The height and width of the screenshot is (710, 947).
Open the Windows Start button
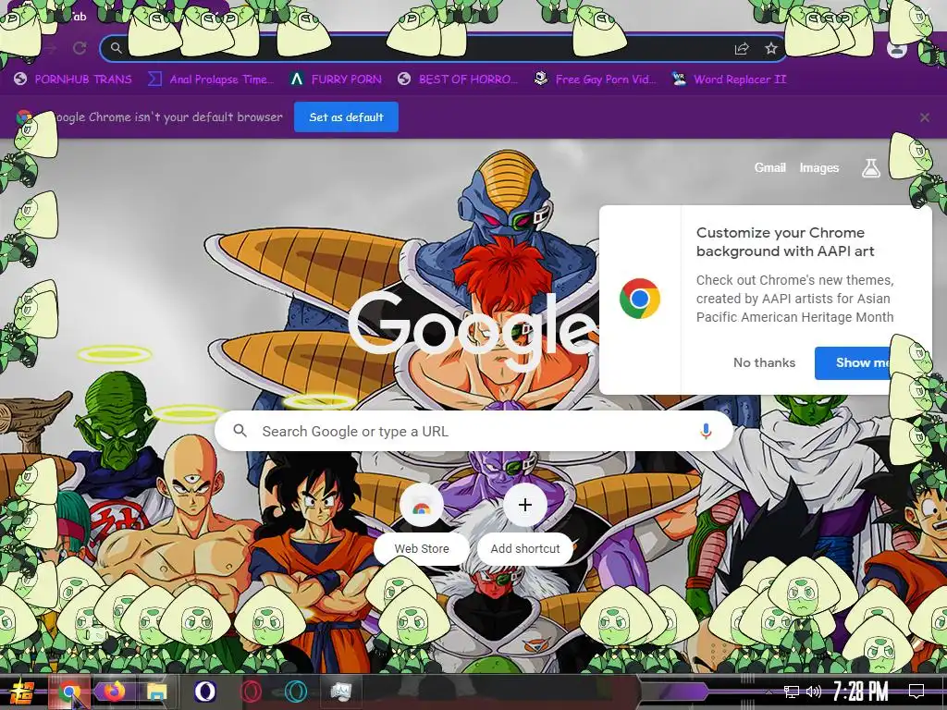point(22,692)
